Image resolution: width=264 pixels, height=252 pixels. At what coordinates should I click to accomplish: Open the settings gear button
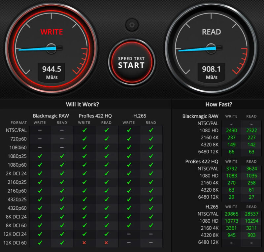pos(132,25)
